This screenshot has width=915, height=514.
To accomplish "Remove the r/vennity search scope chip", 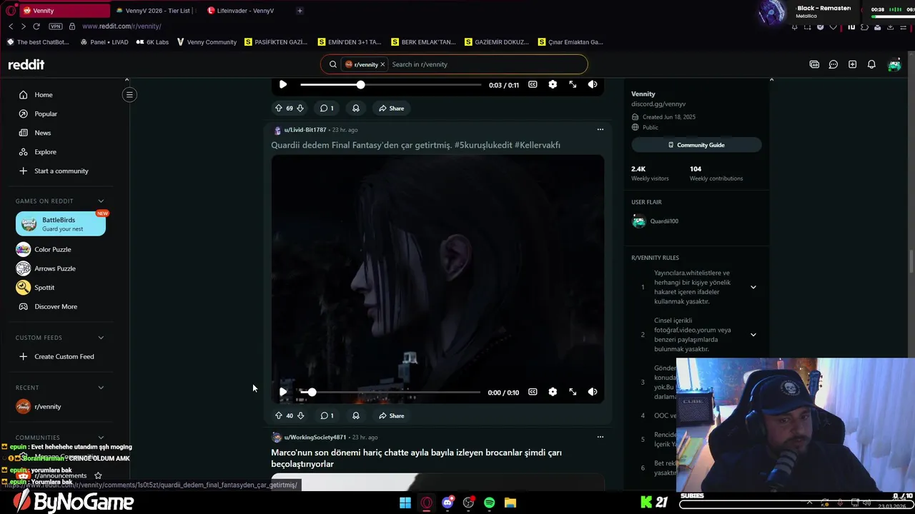I will pos(382,64).
